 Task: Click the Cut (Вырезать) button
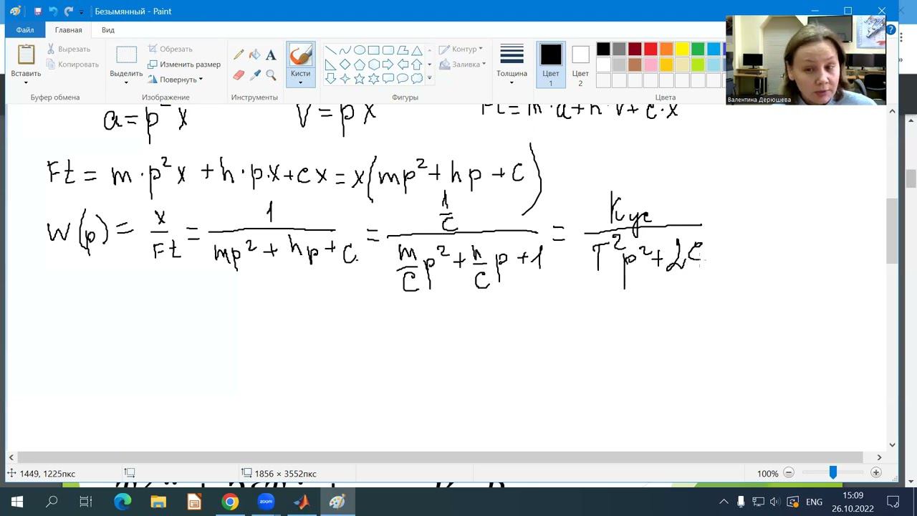tap(69, 49)
